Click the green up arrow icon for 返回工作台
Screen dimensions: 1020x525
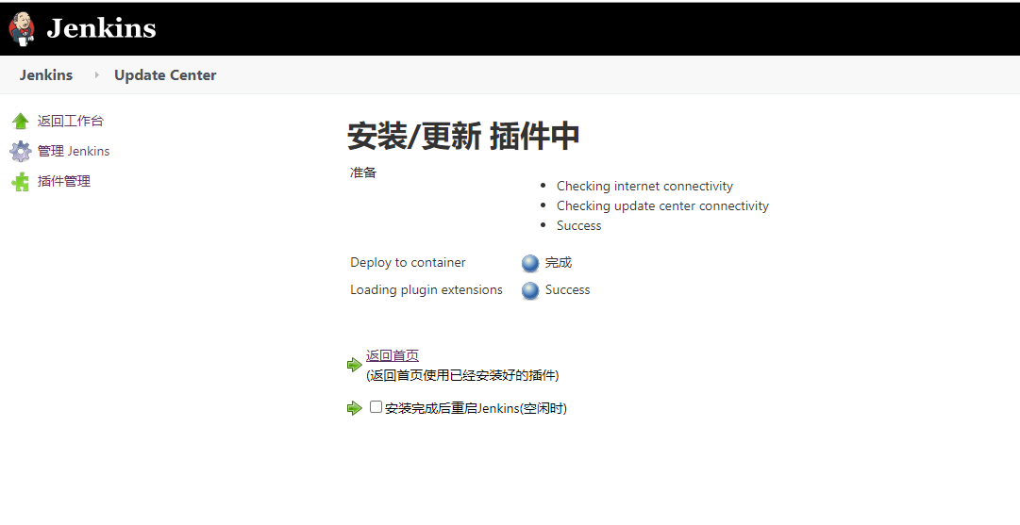pos(20,122)
